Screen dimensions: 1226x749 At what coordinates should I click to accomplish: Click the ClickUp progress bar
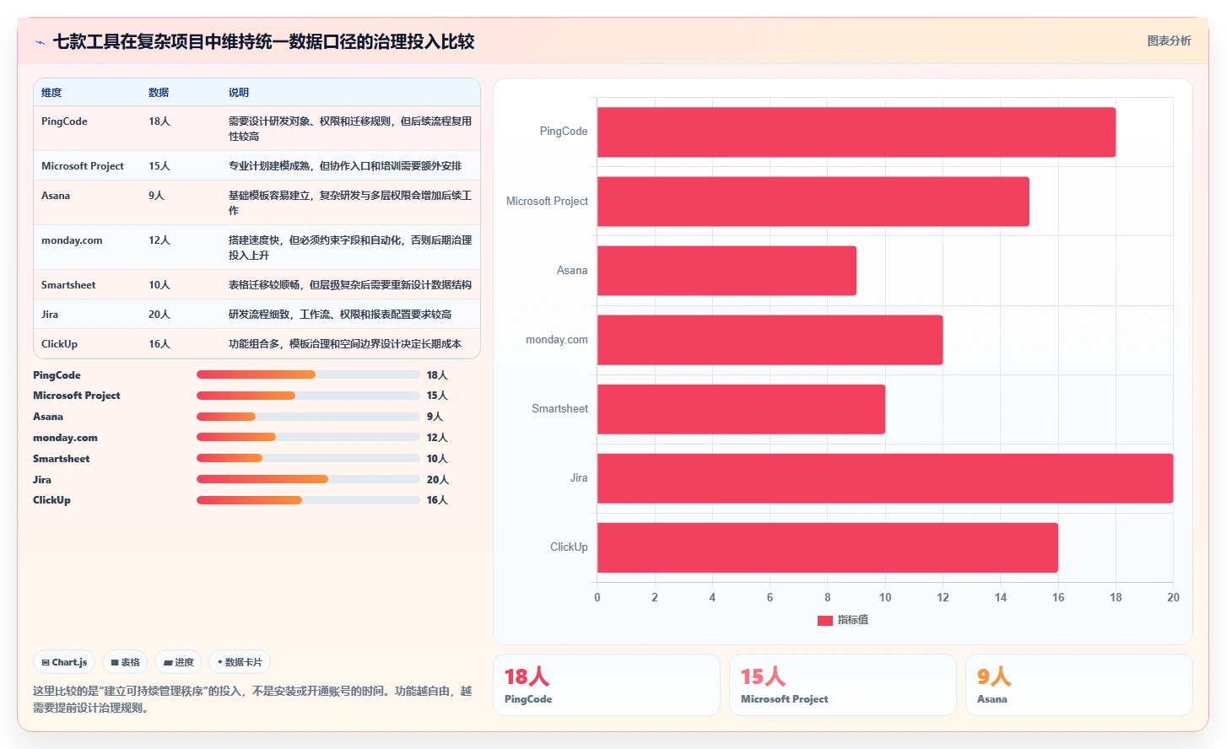(308, 500)
